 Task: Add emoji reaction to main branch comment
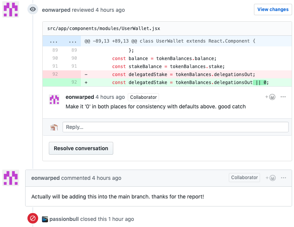[270, 178]
